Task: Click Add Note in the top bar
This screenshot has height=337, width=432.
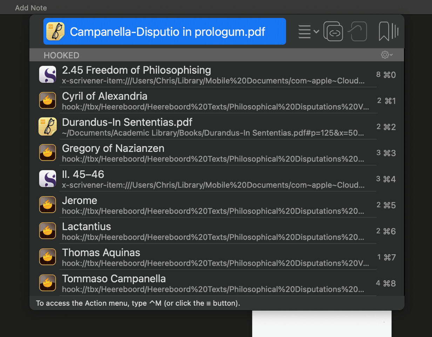Action: point(31,8)
